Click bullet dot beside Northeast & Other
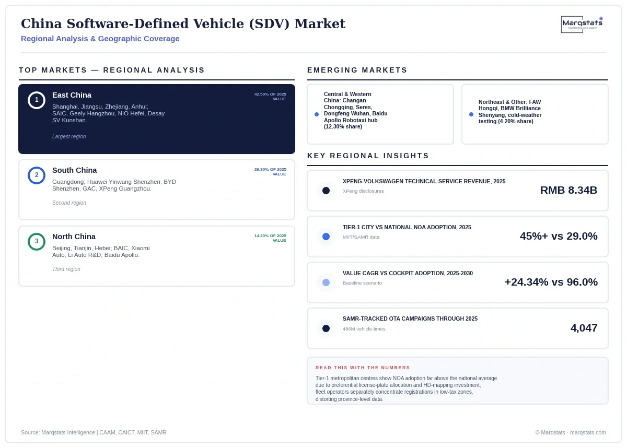The width and height of the screenshot is (627, 448). point(471,114)
